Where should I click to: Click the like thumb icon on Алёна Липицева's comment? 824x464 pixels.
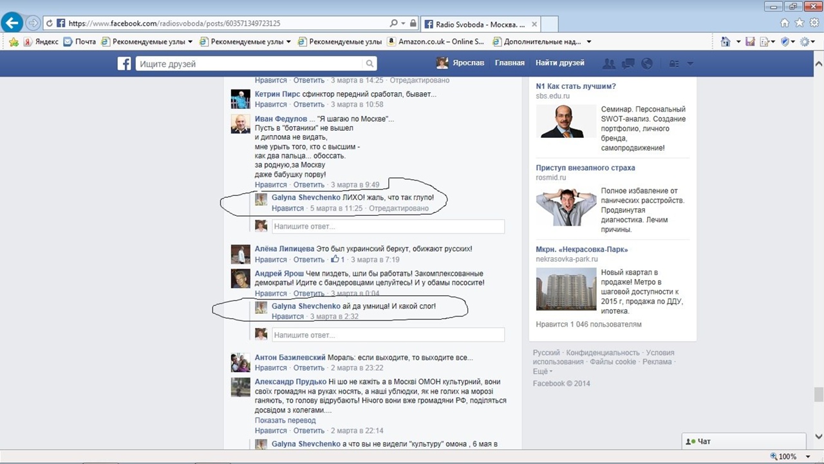pos(335,260)
